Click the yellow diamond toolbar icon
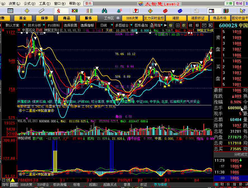 (150, 11)
